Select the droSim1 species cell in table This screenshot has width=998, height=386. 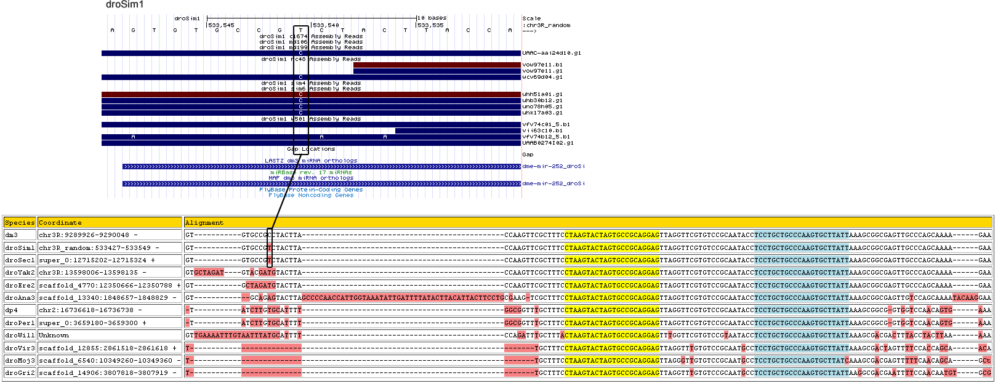(20, 247)
